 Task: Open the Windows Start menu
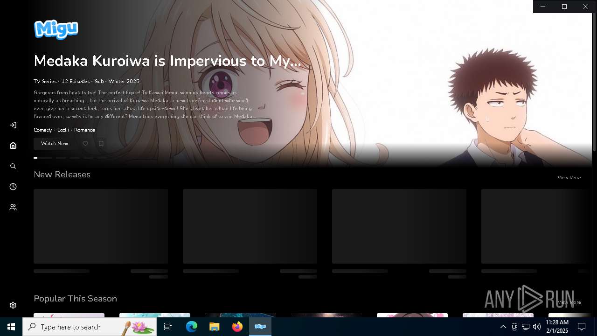click(11, 327)
